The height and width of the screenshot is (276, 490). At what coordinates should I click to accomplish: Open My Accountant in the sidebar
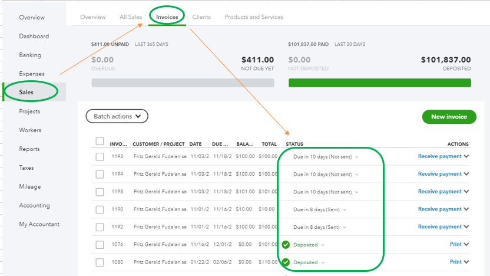tap(39, 224)
